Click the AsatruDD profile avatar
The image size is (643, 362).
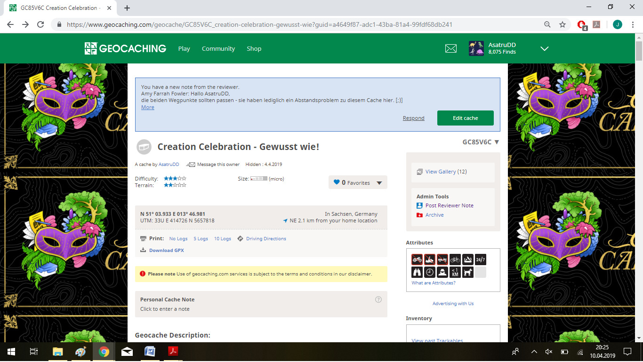tap(476, 48)
